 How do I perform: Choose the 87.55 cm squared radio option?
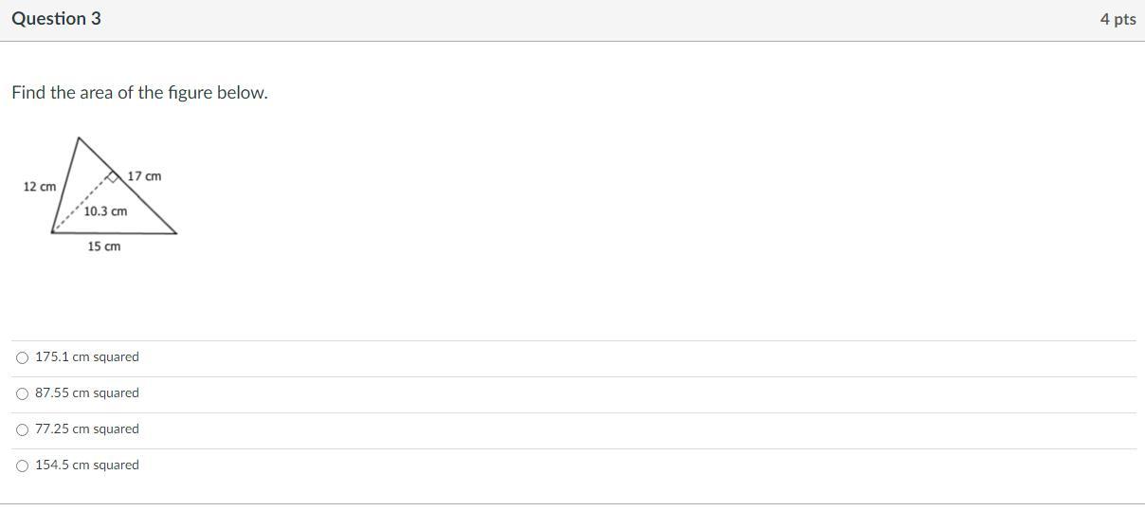[22, 393]
